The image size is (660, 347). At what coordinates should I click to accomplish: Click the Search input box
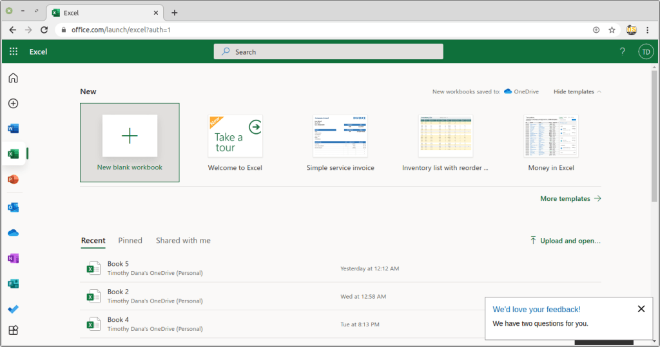click(x=328, y=52)
